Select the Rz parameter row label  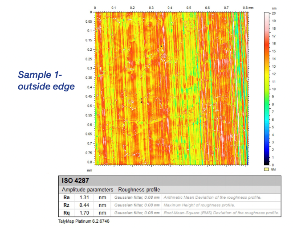[66, 205]
